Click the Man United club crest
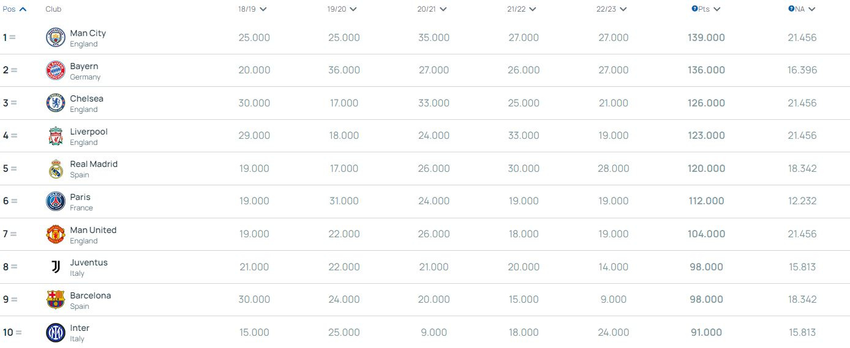This screenshot has width=850, height=348. [x=56, y=234]
